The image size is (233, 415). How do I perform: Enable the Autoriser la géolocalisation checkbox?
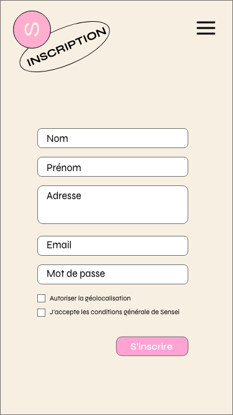pyautogui.click(x=41, y=298)
